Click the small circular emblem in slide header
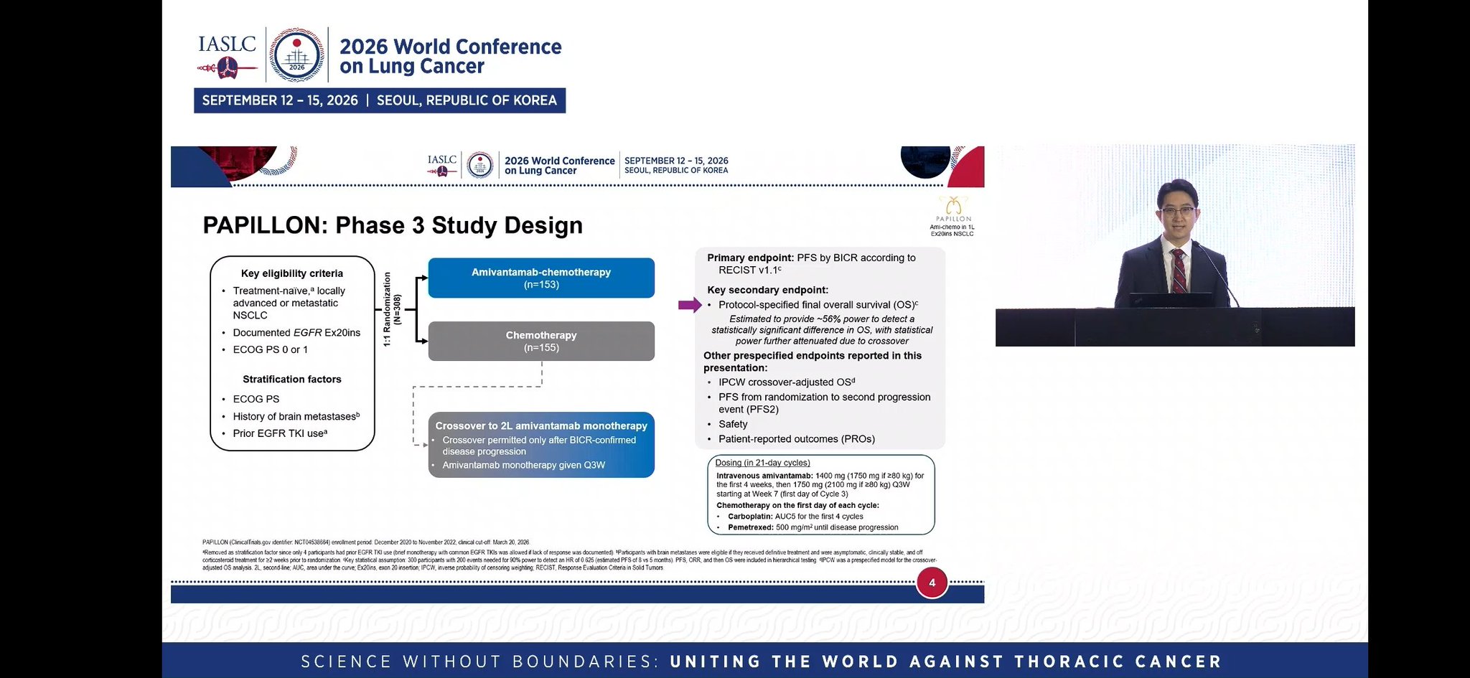The width and height of the screenshot is (1470, 678). coord(480,165)
